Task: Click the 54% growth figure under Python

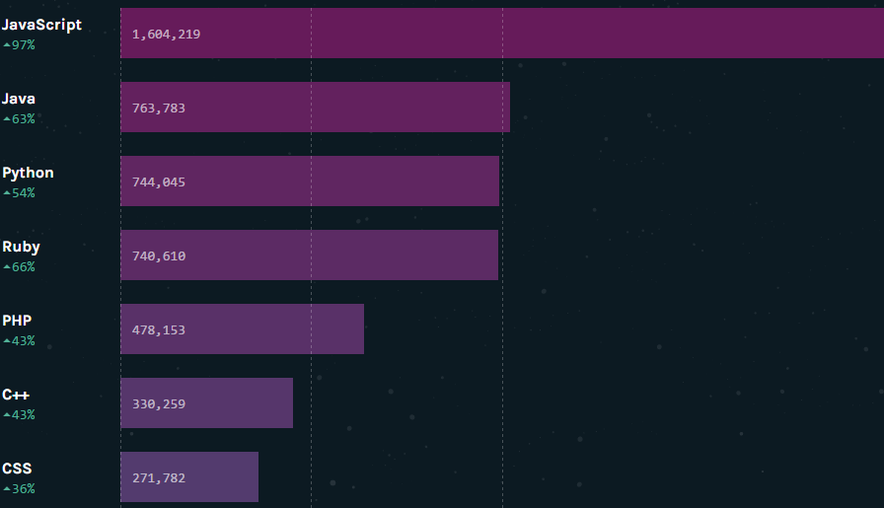Action: [23, 192]
